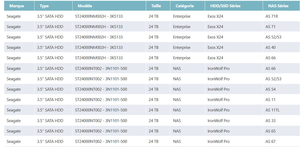Click 24 TB in the AS 11 row

pos(153,100)
